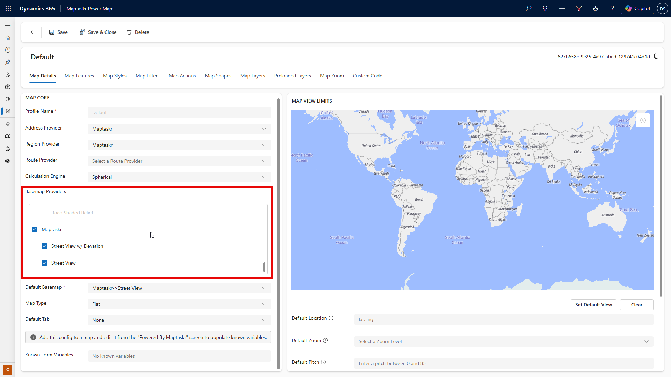The image size is (671, 377).
Task: Open Recent items via clock icon
Action: (x=8, y=50)
